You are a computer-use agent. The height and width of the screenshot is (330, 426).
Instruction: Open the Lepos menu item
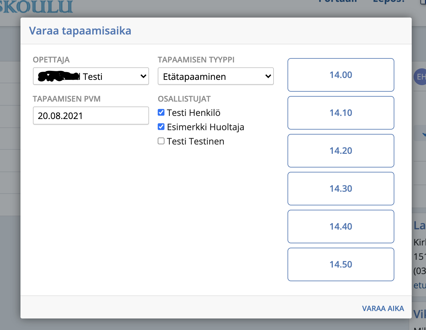pos(389,2)
